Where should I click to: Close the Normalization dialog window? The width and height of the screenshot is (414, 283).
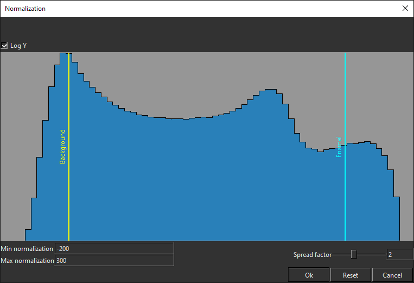point(405,8)
